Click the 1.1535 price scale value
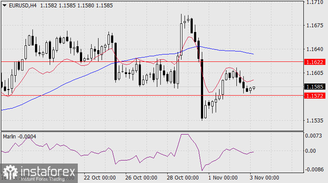The width and height of the screenshot is (328, 183). click(314, 120)
